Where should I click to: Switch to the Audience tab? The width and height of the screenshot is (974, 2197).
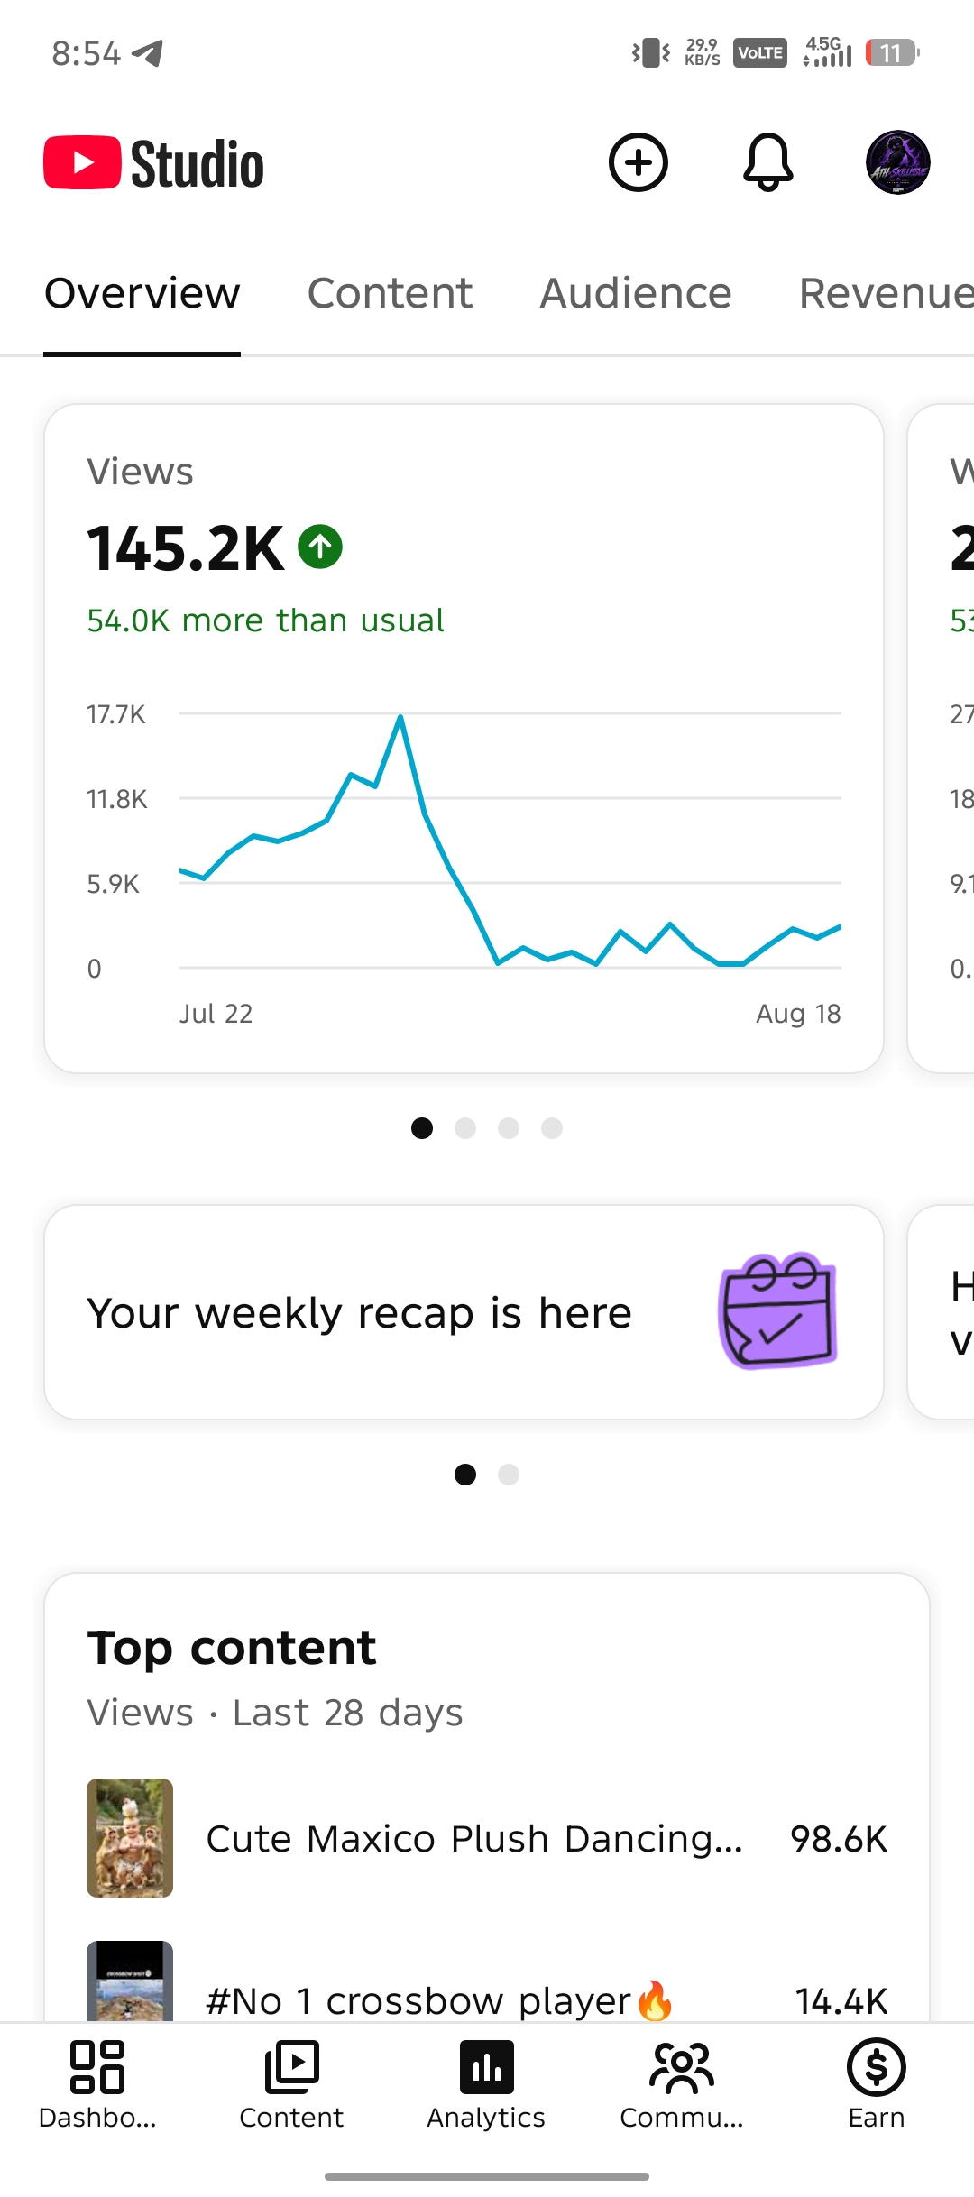click(636, 293)
